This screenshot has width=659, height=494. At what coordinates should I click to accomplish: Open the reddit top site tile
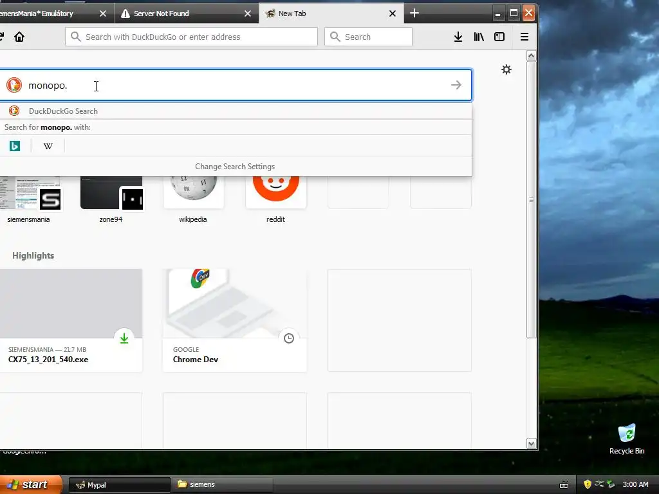point(275,199)
